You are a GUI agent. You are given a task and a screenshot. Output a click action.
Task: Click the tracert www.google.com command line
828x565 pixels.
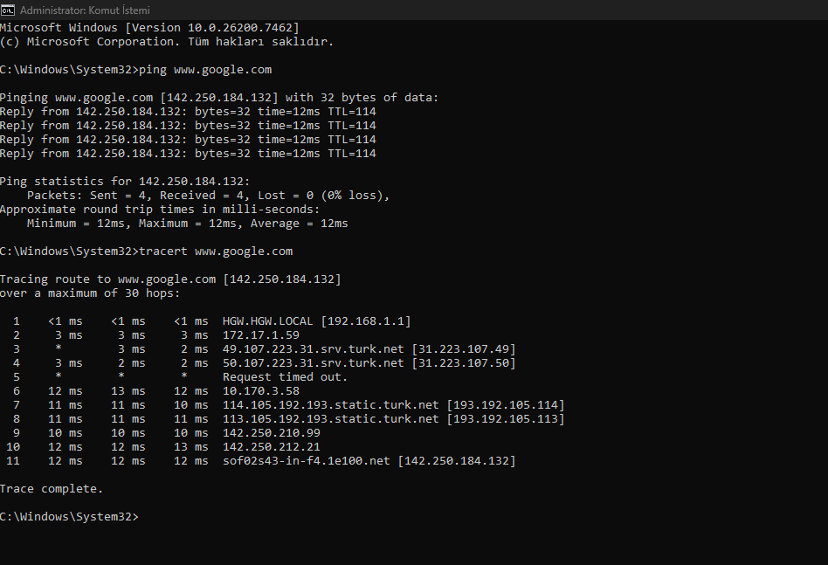pos(146,251)
